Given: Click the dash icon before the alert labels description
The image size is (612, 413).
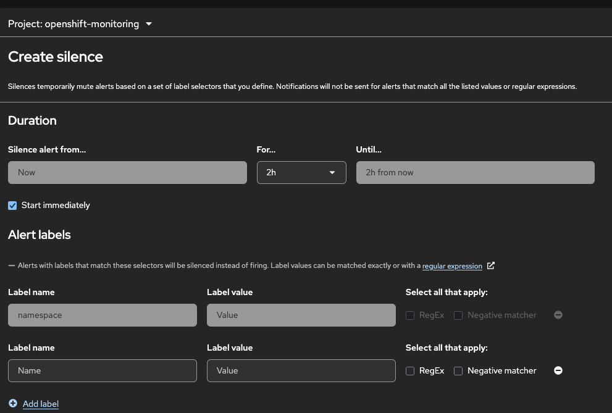Looking at the screenshot, I should (12, 265).
